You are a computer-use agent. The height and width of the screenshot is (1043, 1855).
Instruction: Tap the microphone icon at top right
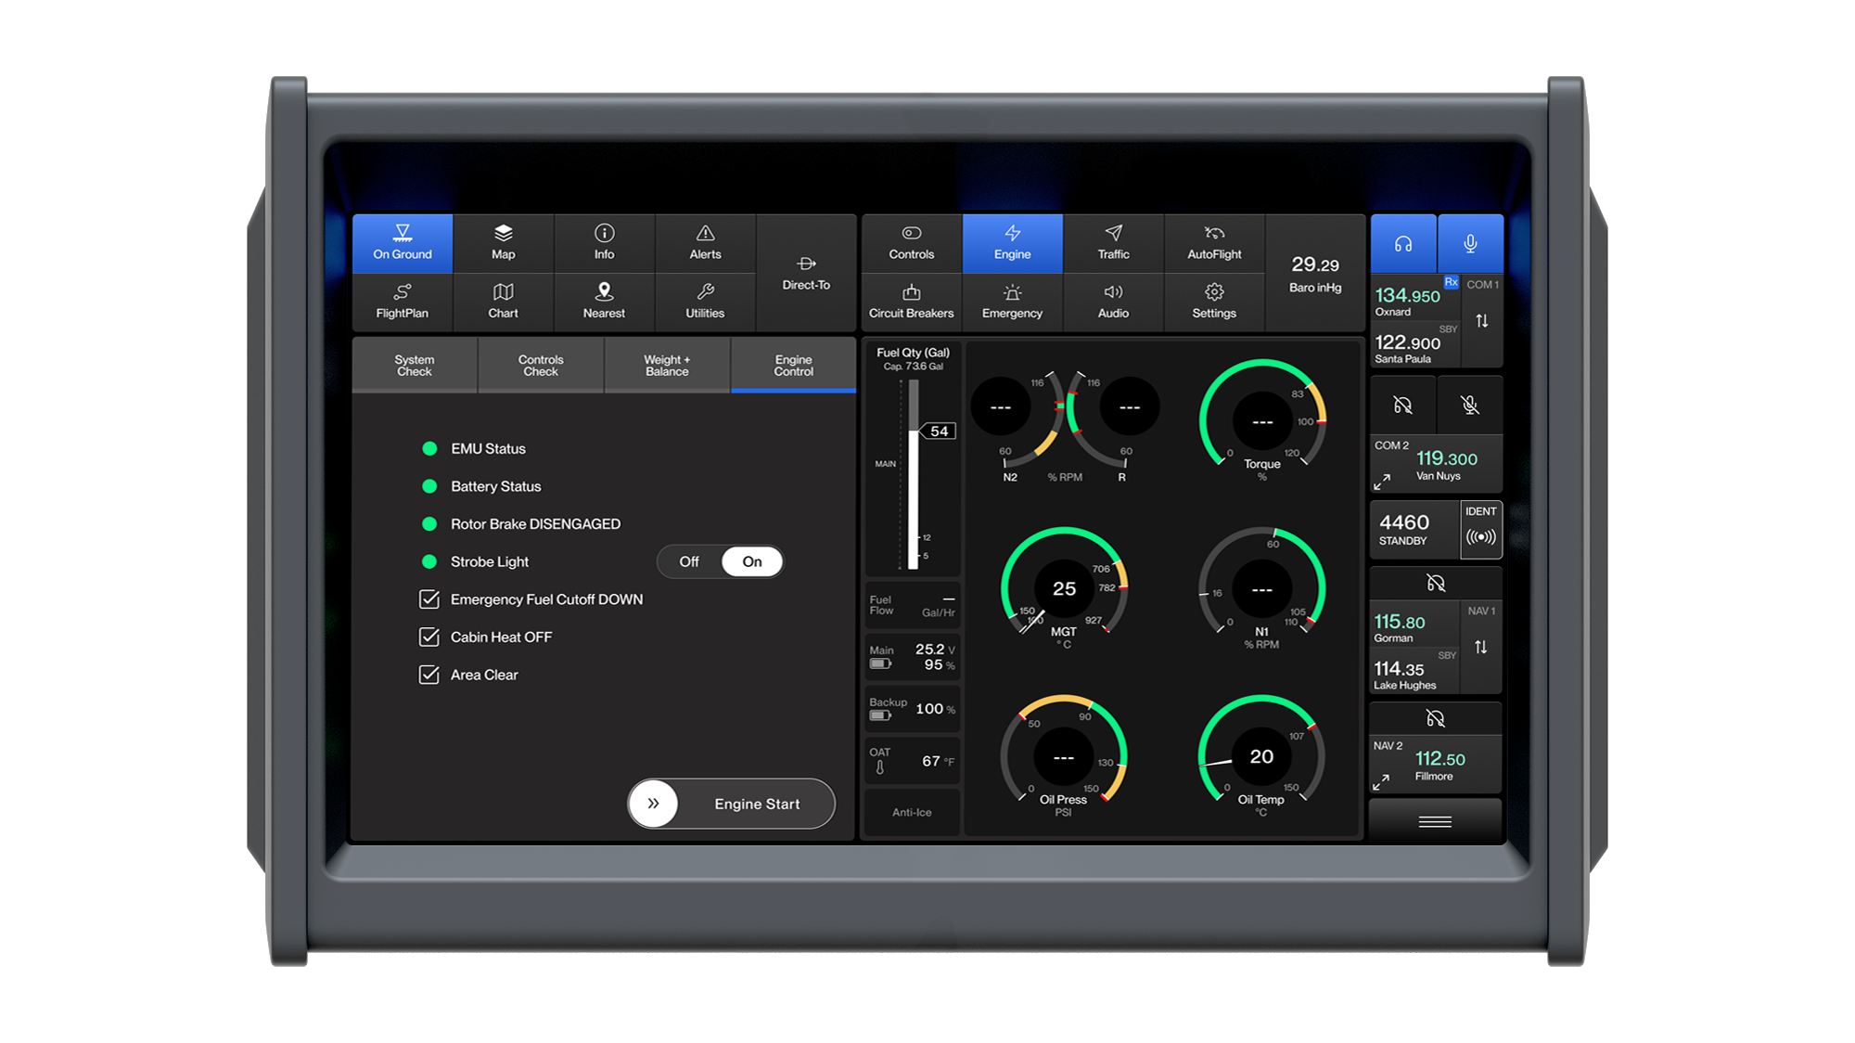point(1470,244)
